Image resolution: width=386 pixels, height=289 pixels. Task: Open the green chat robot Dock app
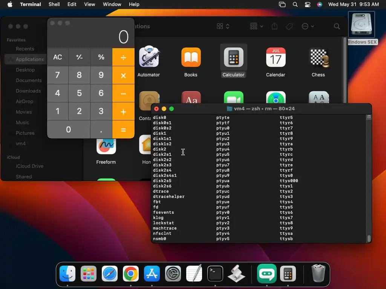267,274
